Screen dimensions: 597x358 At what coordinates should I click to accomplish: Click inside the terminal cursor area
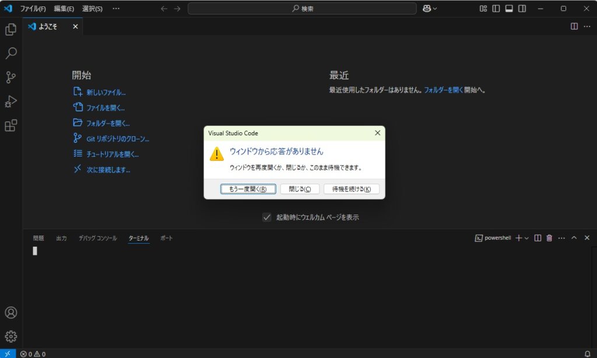click(35, 251)
